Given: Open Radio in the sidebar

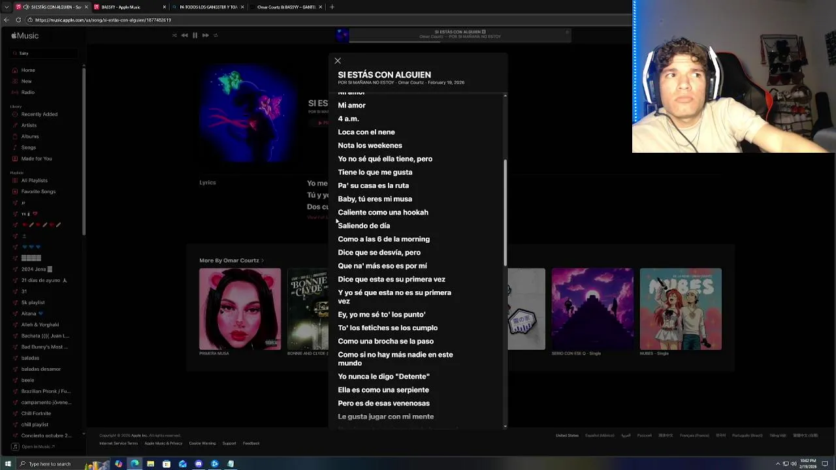Looking at the screenshot, I should click(x=27, y=92).
